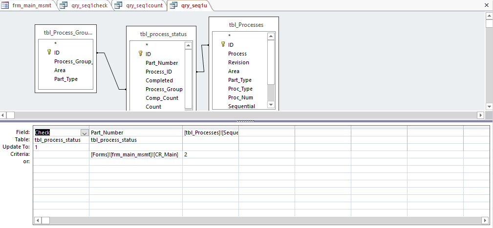
Task: Select Process field in tbl_Processes
Action: coord(237,54)
